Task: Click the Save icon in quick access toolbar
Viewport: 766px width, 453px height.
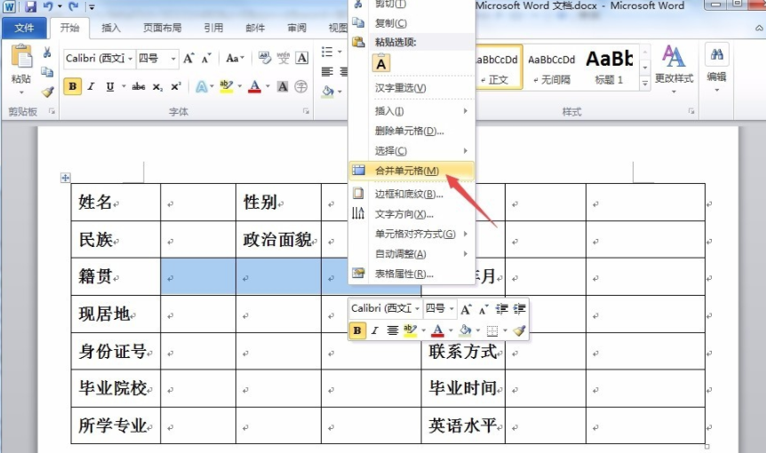Action: tap(30, 7)
